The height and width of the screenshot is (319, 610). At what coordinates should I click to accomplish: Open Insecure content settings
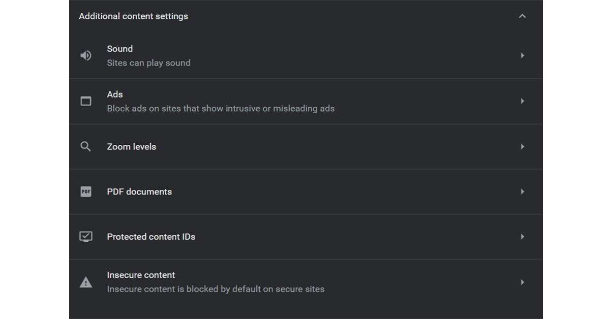tap(523, 282)
